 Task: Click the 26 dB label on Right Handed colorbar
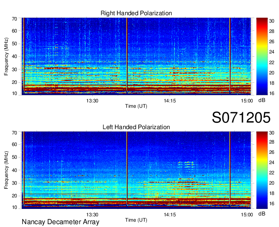point(272,42)
